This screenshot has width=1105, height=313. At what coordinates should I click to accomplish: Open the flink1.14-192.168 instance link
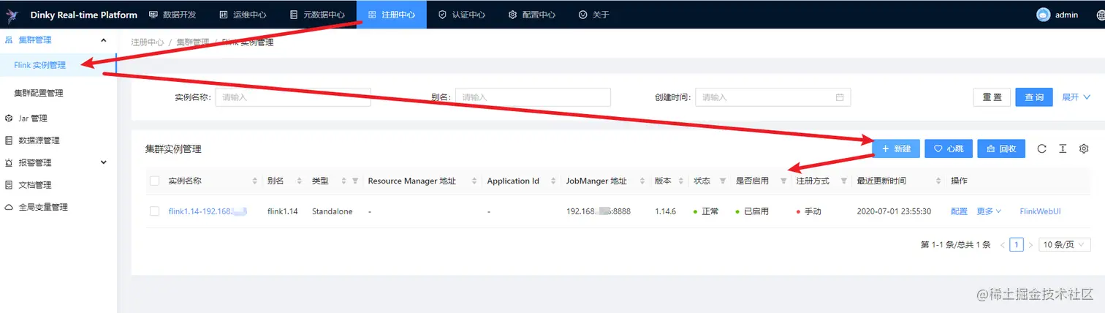pyautogui.click(x=208, y=211)
